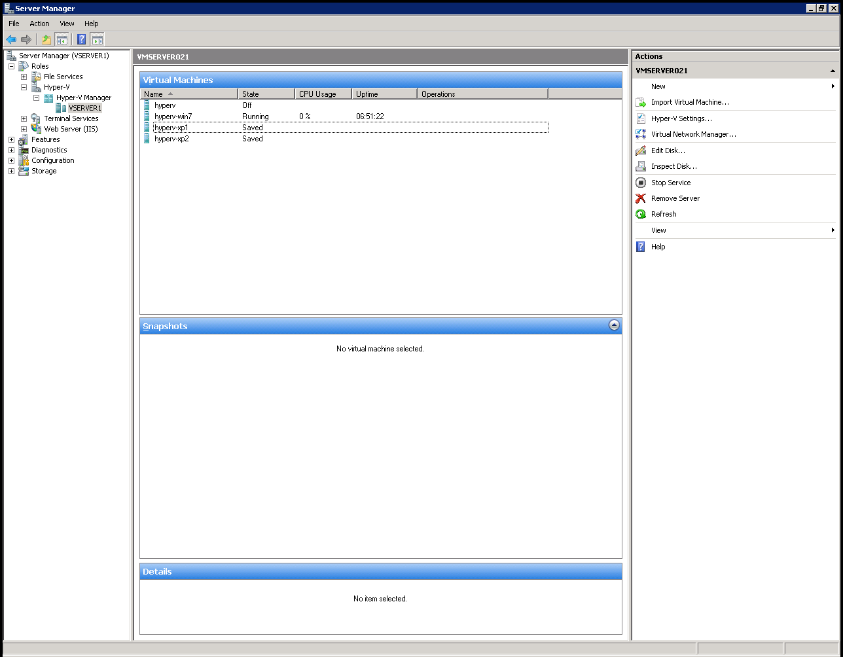Click the Inspect Disk... action

(674, 166)
